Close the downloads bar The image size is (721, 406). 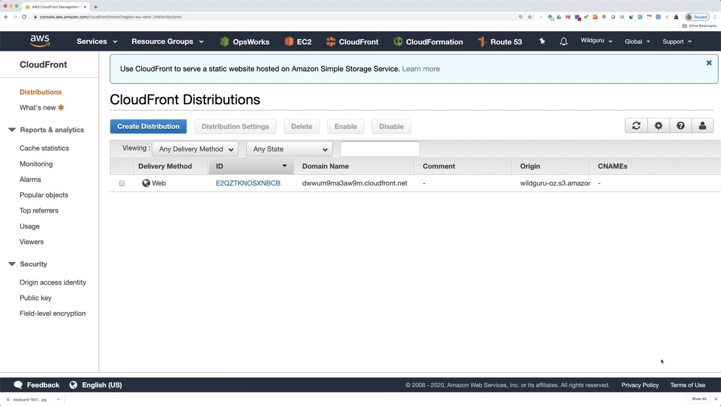point(716,399)
